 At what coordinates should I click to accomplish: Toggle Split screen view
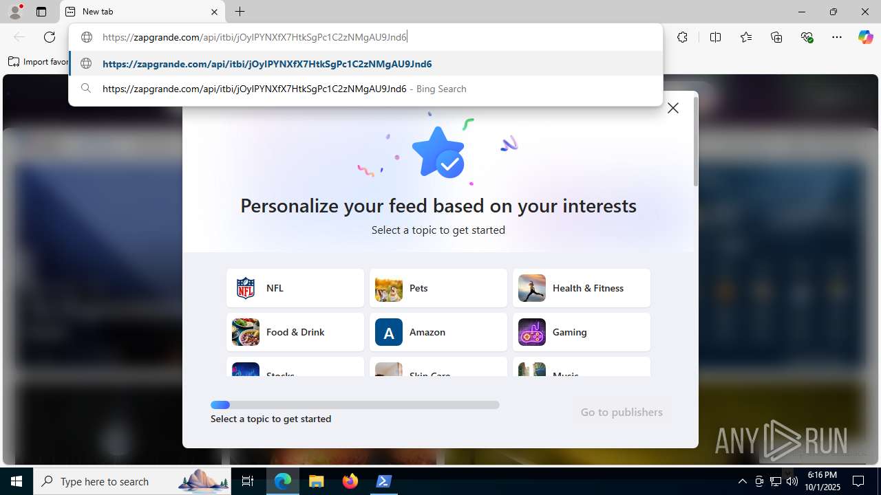pos(715,37)
